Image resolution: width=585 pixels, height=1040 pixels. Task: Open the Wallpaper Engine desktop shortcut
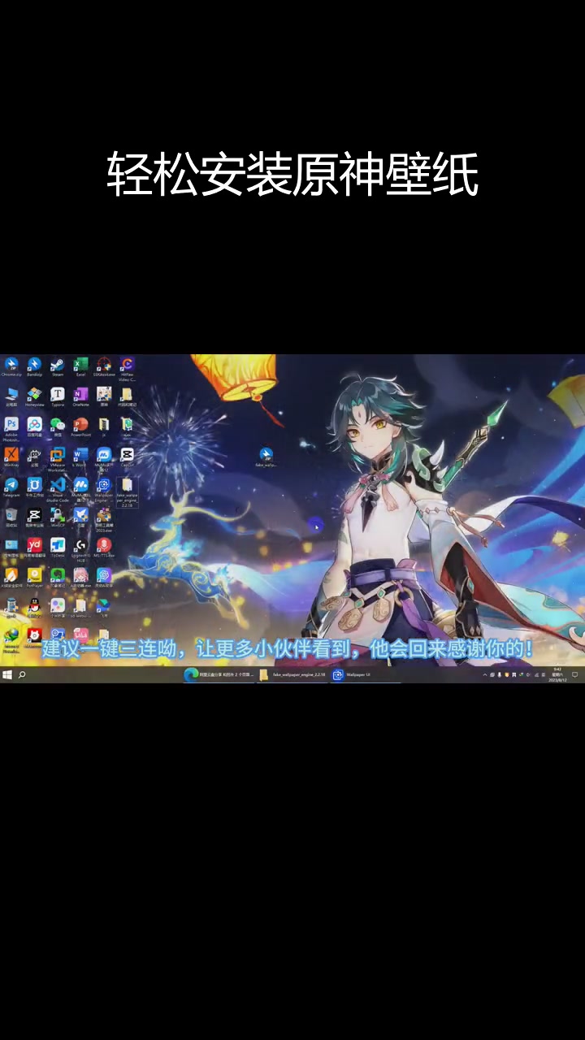click(103, 489)
